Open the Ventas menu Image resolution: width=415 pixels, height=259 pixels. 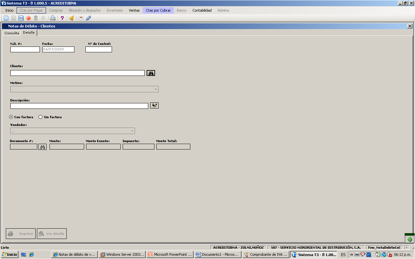pos(134,10)
